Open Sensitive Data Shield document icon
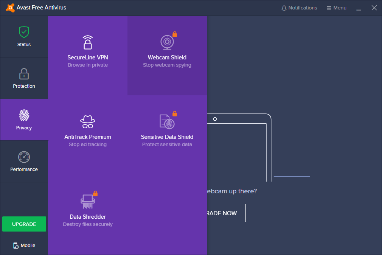 pyautogui.click(x=167, y=121)
